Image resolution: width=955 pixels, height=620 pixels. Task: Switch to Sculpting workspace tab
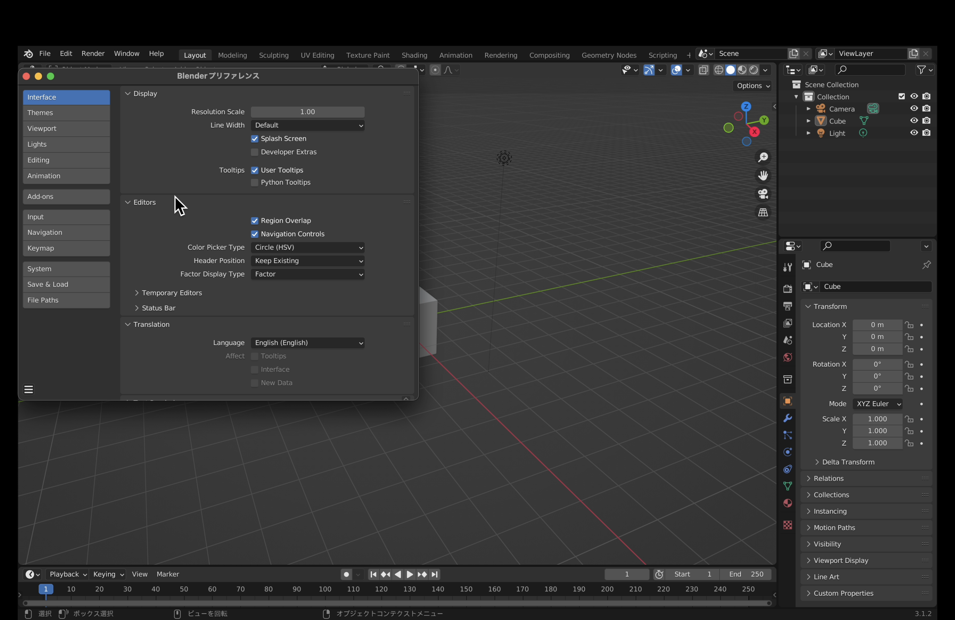tap(274, 55)
